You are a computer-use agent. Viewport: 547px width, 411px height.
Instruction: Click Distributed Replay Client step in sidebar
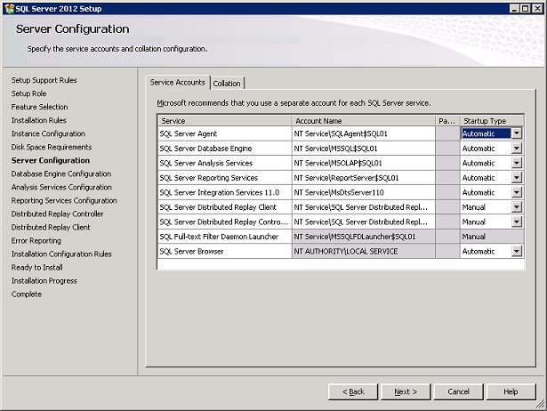click(x=51, y=227)
